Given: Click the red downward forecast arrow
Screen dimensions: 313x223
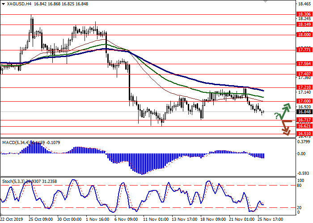Looking at the screenshot, I should [x=286, y=126].
